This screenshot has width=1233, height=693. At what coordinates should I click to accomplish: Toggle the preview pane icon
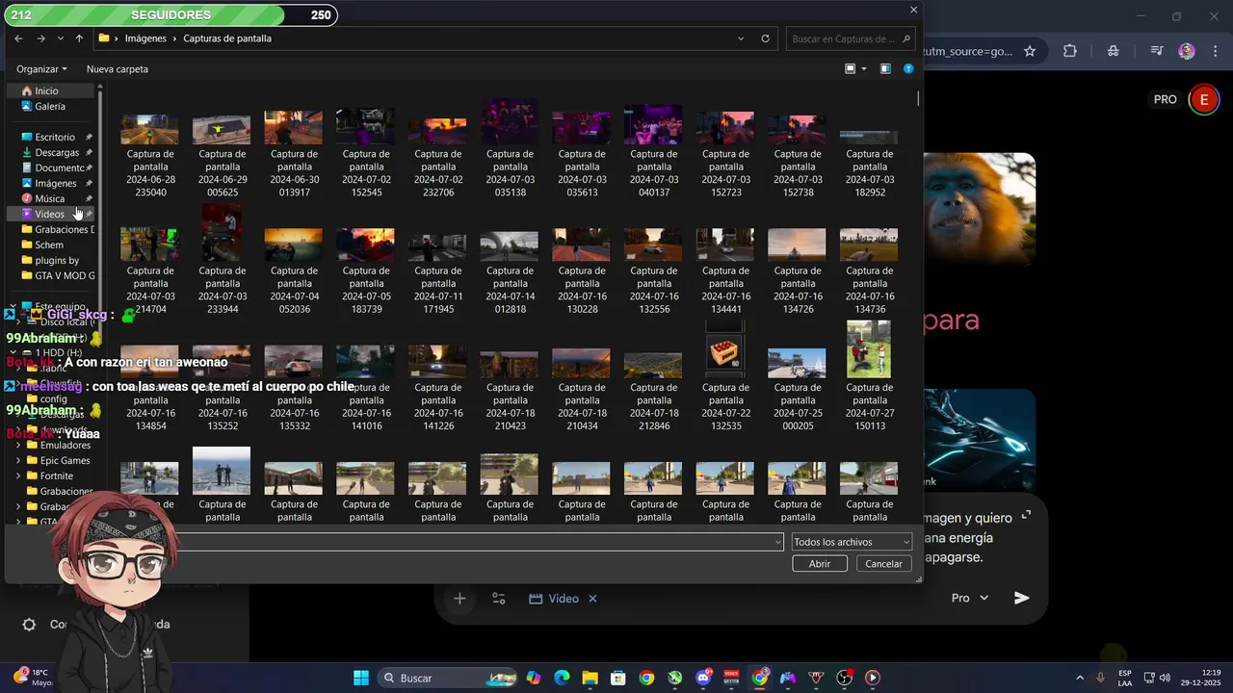point(885,69)
